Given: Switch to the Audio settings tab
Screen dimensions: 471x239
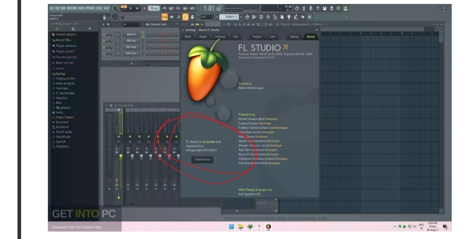Looking at the screenshot, I should [x=203, y=37].
